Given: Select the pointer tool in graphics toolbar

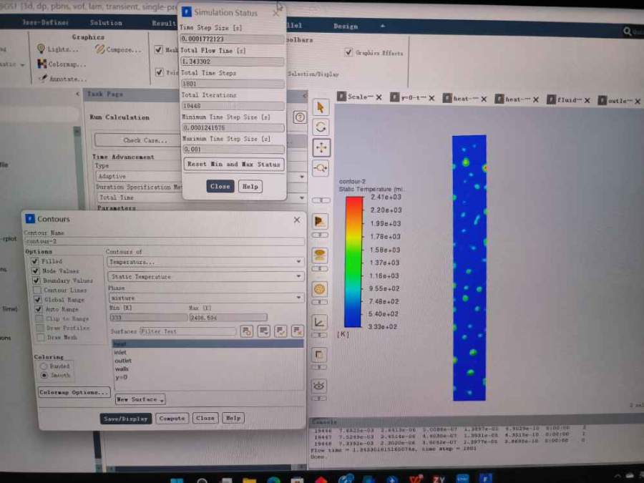Looking at the screenshot, I should point(321,107).
